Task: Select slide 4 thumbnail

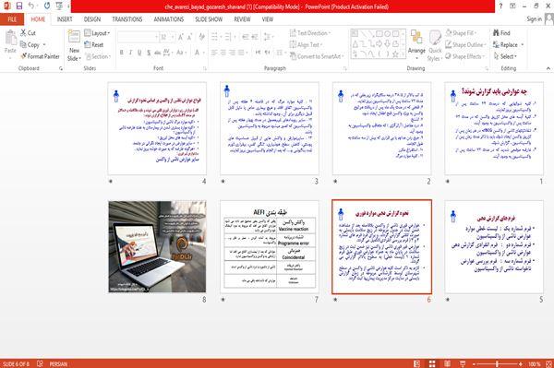Action: pyautogui.click(x=157, y=128)
